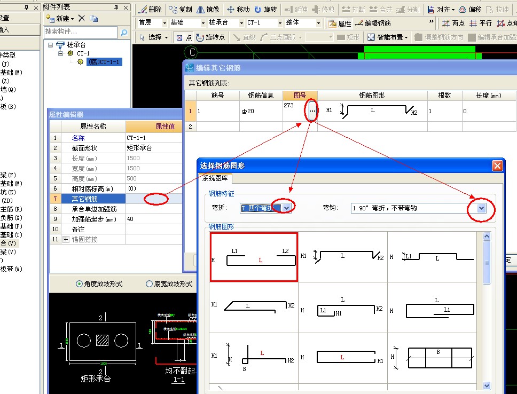Click 调整钢筋方向 toolbar button

[439, 37]
